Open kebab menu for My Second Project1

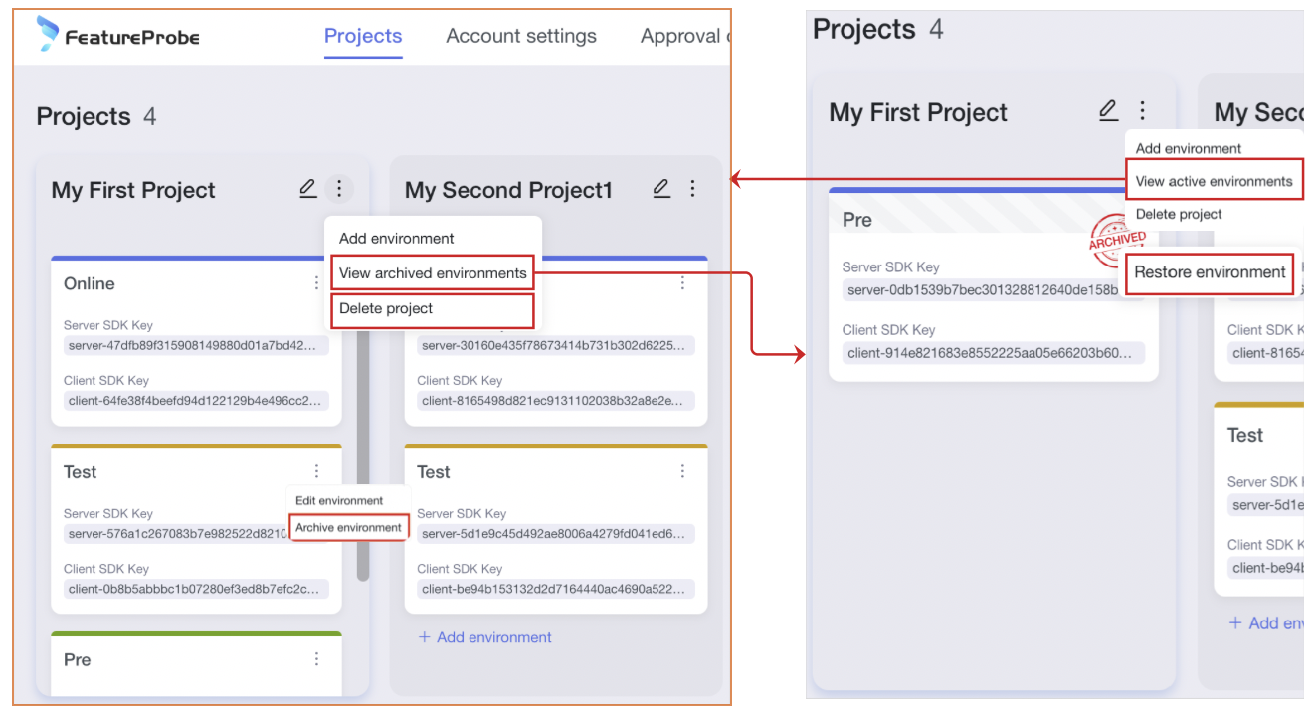[693, 188]
